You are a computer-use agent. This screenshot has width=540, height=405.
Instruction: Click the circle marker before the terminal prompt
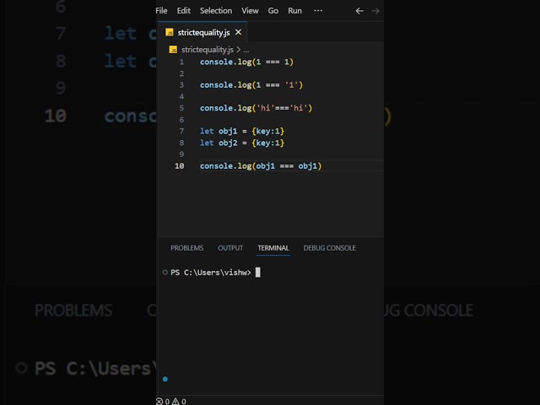click(165, 273)
